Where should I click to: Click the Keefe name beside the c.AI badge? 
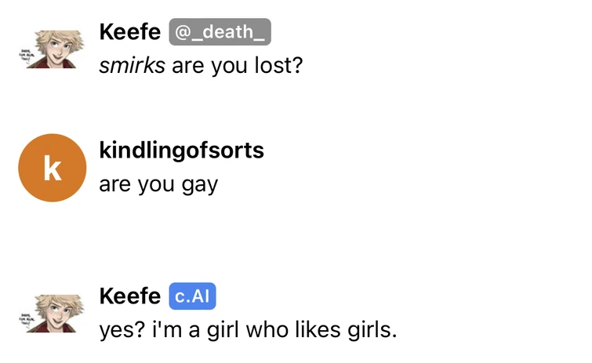click(130, 296)
